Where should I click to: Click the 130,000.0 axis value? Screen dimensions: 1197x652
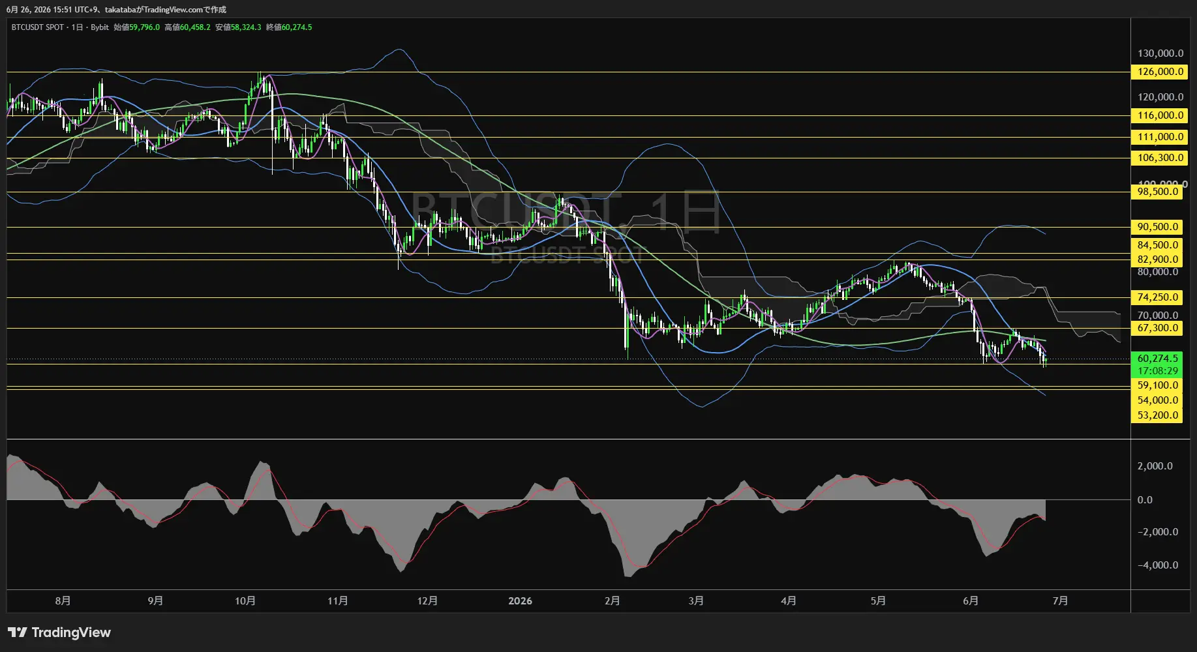coord(1160,53)
